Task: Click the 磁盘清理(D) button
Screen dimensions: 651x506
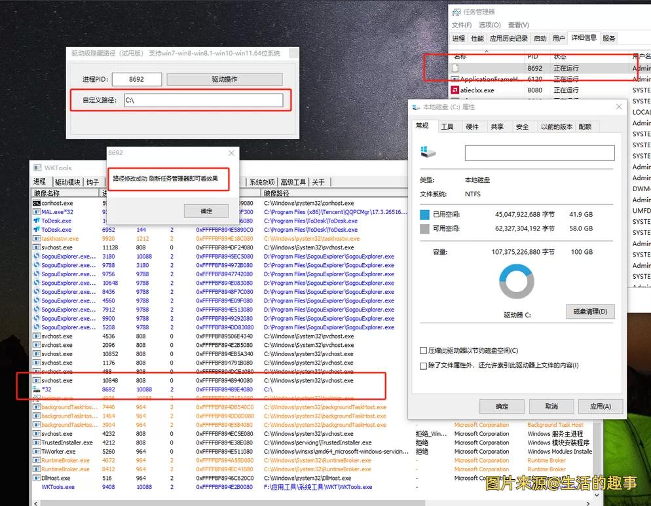Action: point(590,312)
